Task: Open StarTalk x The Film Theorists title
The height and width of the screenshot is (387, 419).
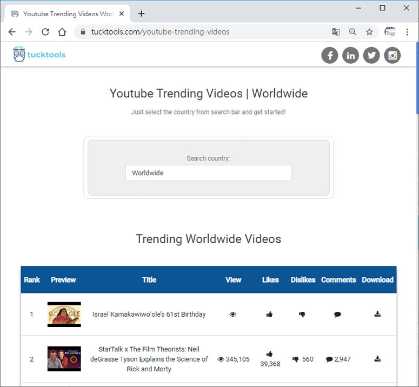Action: click(x=149, y=359)
